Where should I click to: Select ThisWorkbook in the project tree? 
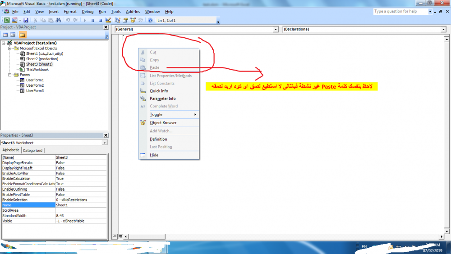(37, 69)
